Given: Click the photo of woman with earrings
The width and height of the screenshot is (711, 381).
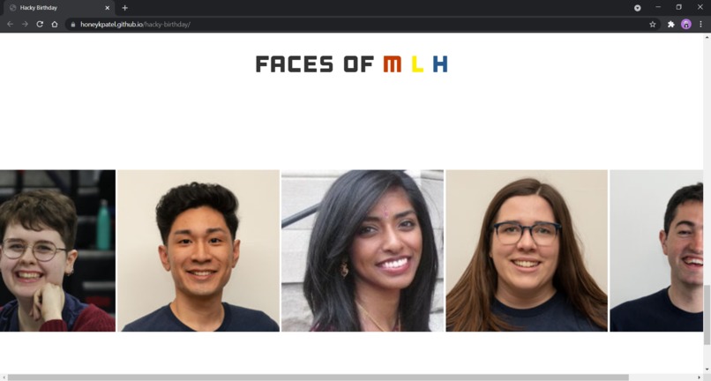Looking at the screenshot, I should [363, 250].
